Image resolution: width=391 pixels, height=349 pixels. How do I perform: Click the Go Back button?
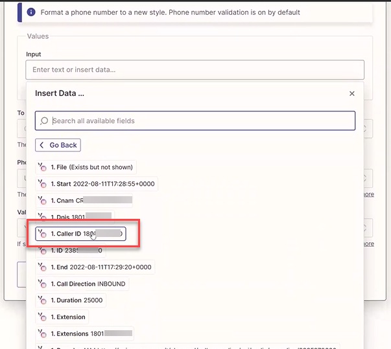tap(58, 145)
